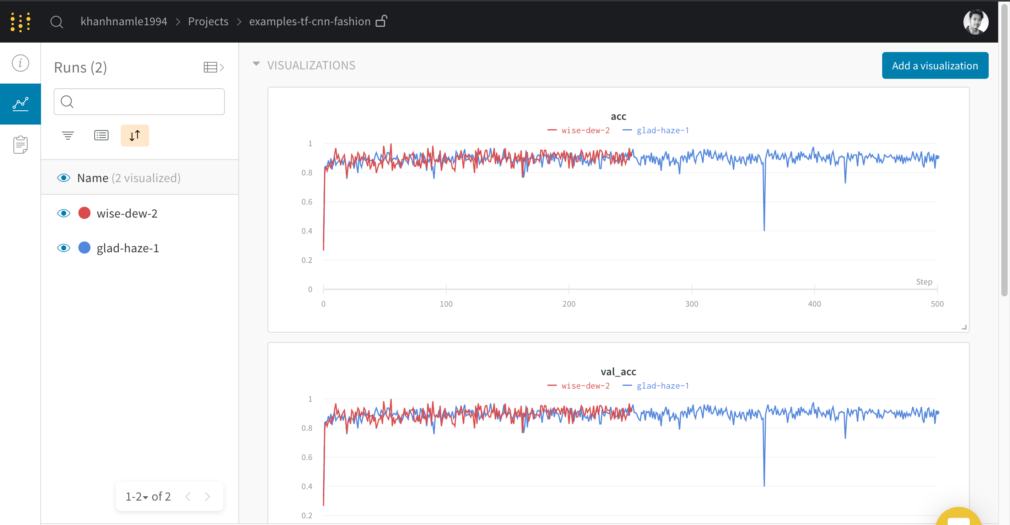Toggle the Name column eye icon
The height and width of the screenshot is (525, 1010).
pyautogui.click(x=64, y=178)
